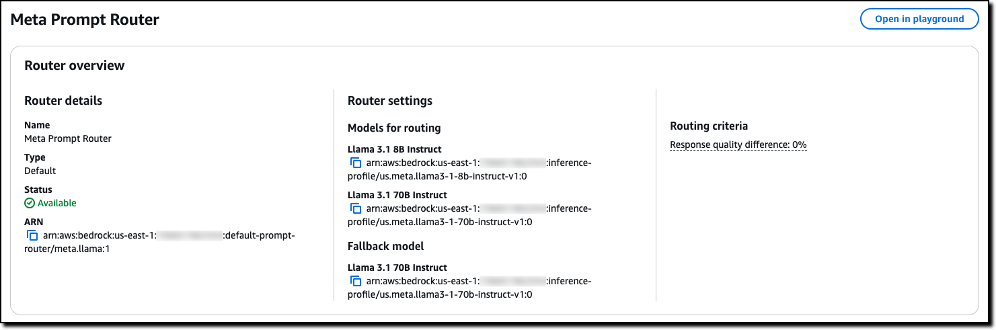
Task: Click the Name value Meta Prompt Router
Action: click(x=68, y=138)
